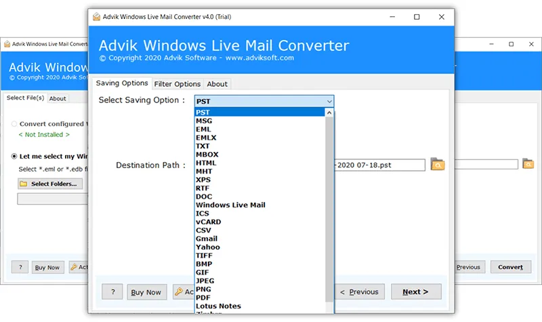Select TXT as saving format
542x322 pixels.
[x=259, y=146]
